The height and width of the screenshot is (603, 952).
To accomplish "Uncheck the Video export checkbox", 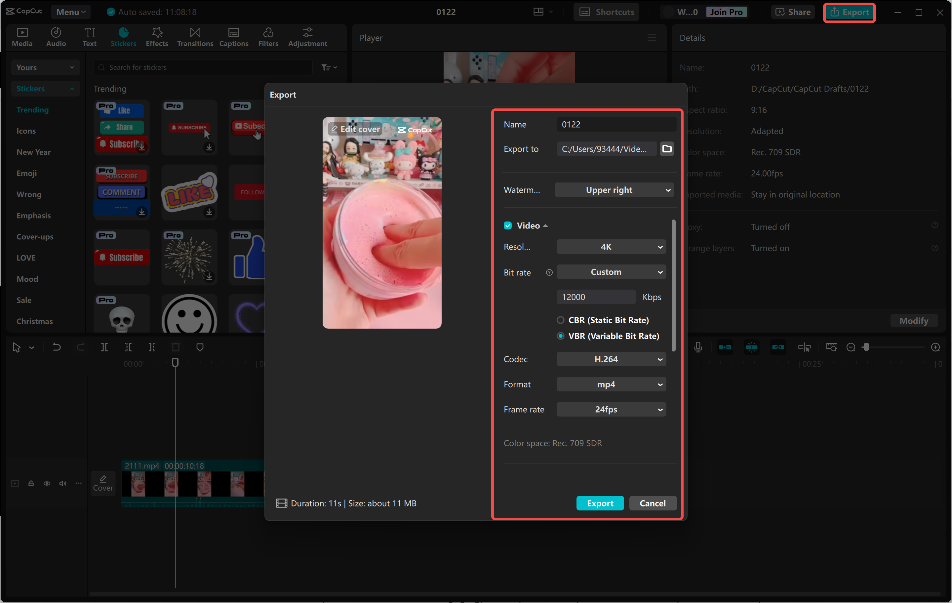I will point(508,225).
